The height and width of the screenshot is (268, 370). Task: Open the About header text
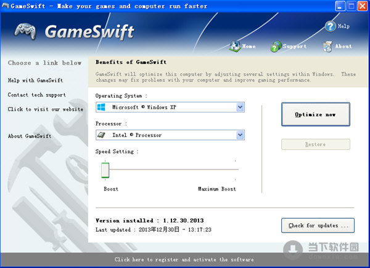pos(343,46)
